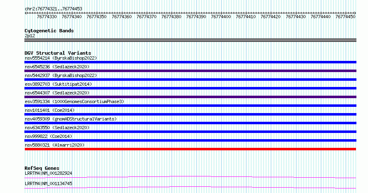This screenshot has width=368, height=193.
Task: Click ruler position 76774410
Action: point(246,17)
